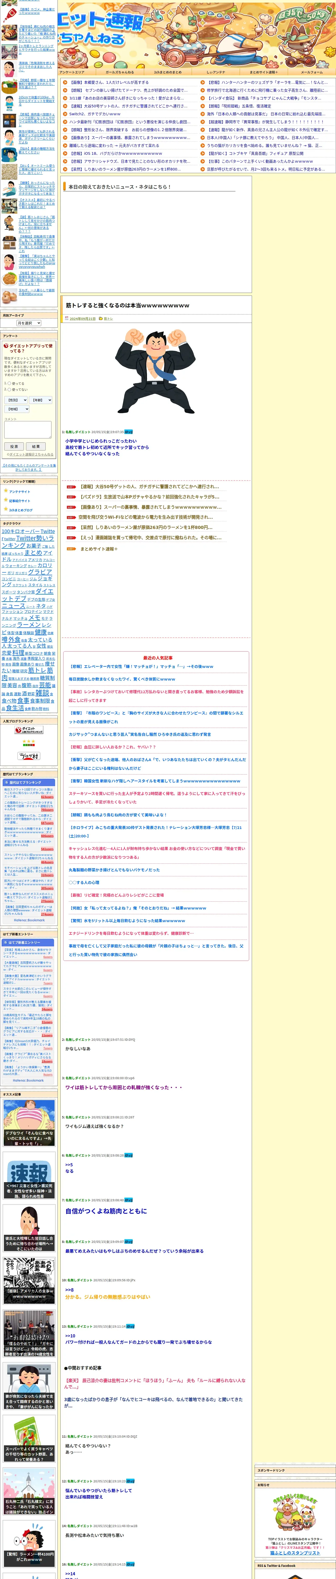Open the 筋トレ category link under article title

pyautogui.click(x=108, y=319)
